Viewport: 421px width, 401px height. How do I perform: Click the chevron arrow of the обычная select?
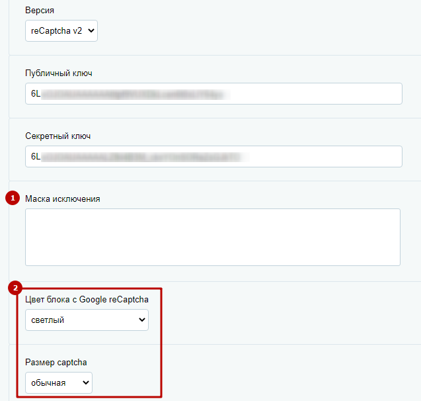click(86, 382)
